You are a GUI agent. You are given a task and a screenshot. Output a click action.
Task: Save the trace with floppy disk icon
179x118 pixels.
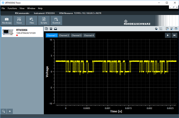click(51, 29)
